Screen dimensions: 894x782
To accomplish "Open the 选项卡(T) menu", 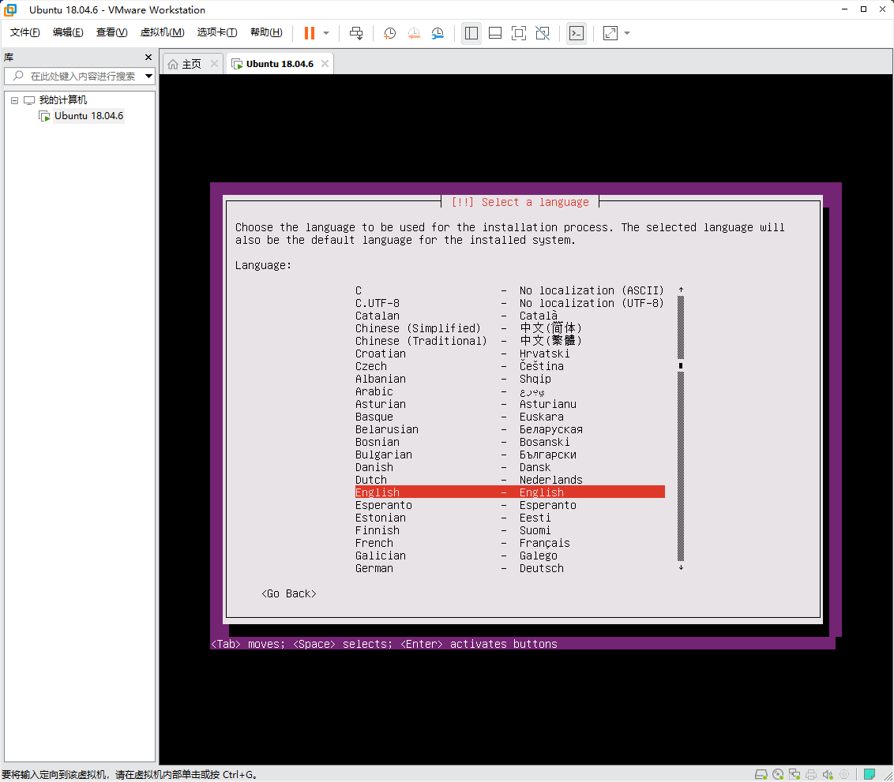I will pos(217,32).
